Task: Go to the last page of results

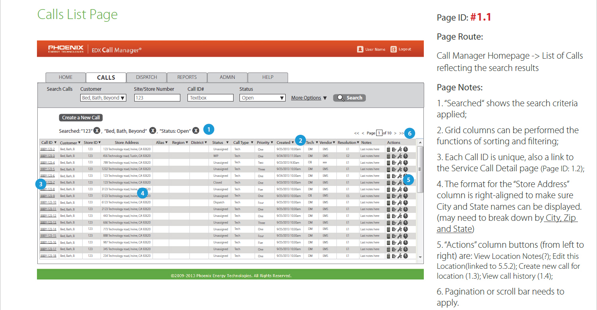Action: 402,133
